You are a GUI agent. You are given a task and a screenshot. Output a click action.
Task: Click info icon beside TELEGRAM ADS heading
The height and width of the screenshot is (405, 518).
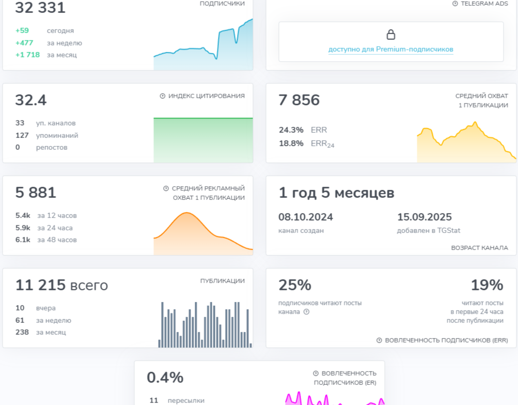455,4
